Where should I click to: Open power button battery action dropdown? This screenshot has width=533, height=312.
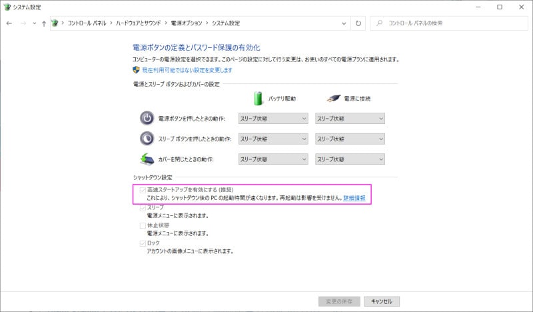coord(273,119)
